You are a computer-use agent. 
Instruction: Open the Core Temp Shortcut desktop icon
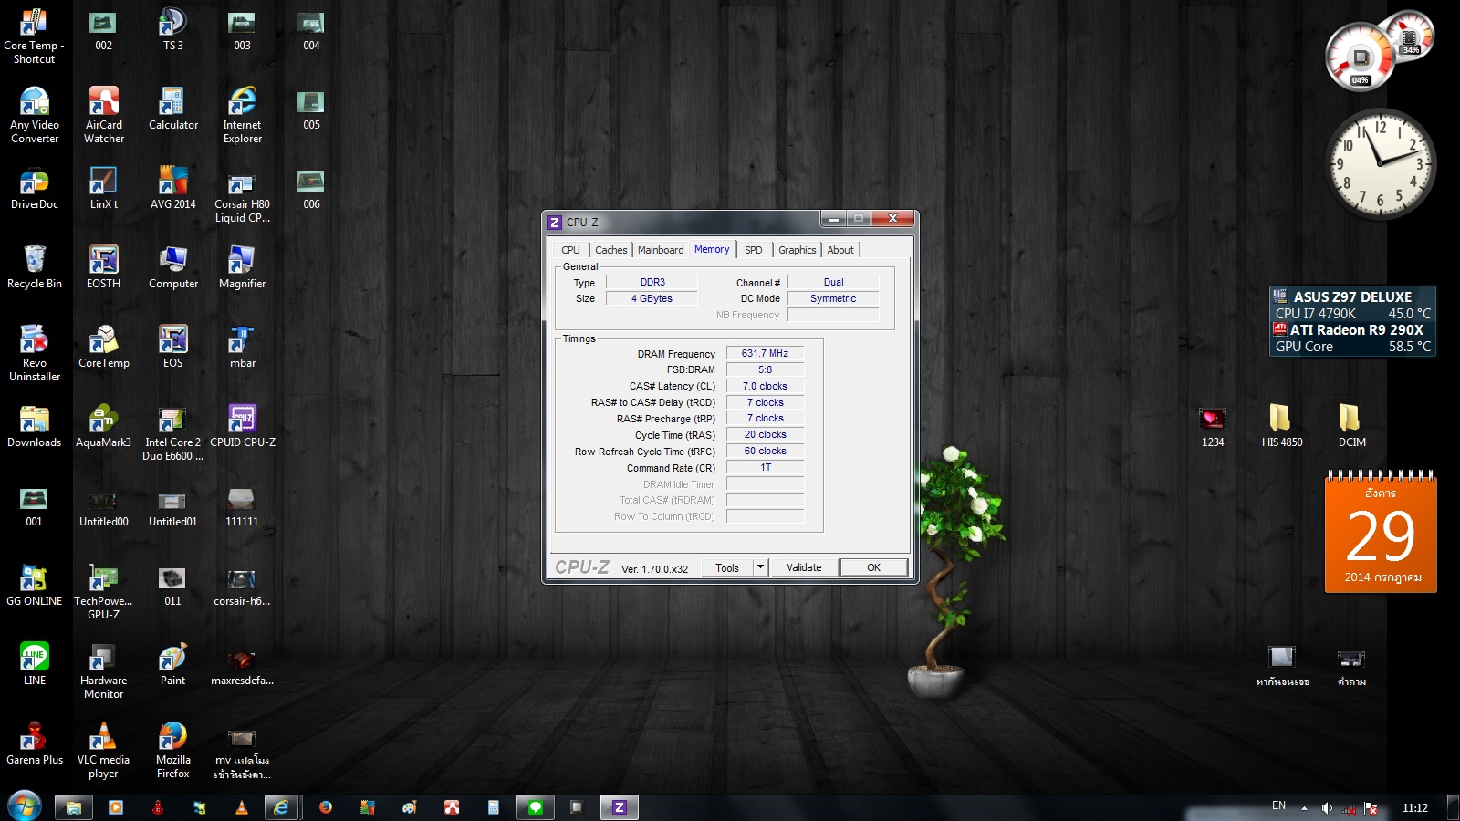[x=35, y=36]
